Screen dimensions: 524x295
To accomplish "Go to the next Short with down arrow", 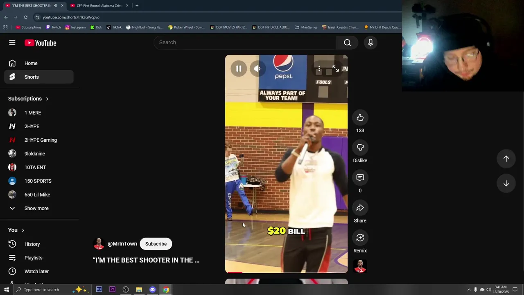I will (x=506, y=183).
